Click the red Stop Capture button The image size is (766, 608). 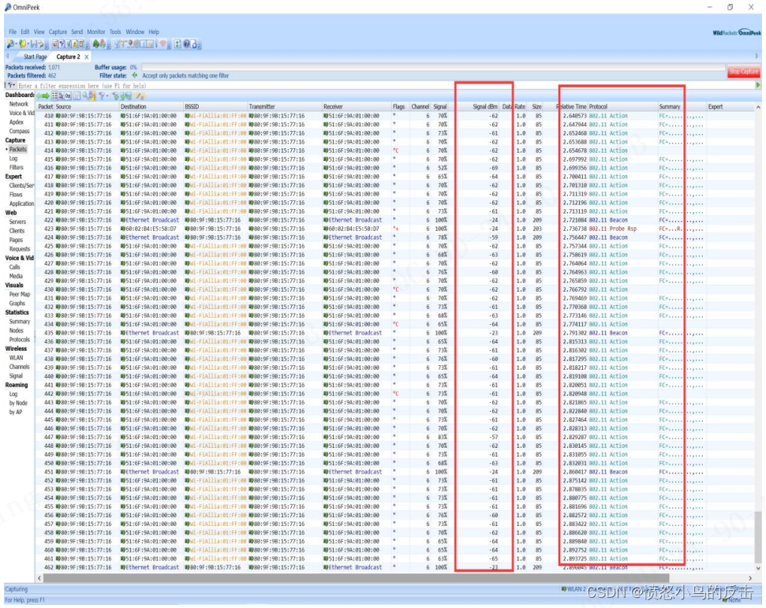[744, 71]
